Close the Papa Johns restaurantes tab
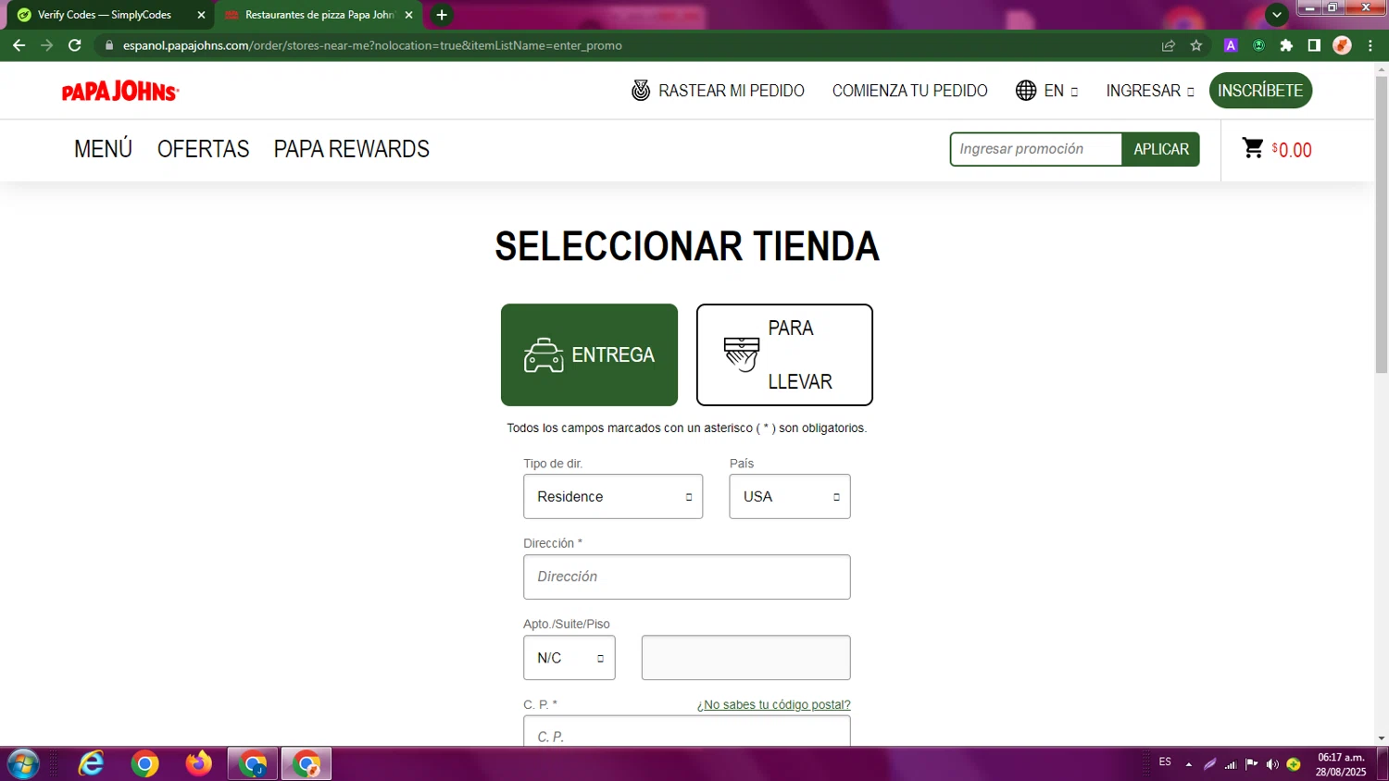Viewport: 1389px width, 781px height. (408, 15)
